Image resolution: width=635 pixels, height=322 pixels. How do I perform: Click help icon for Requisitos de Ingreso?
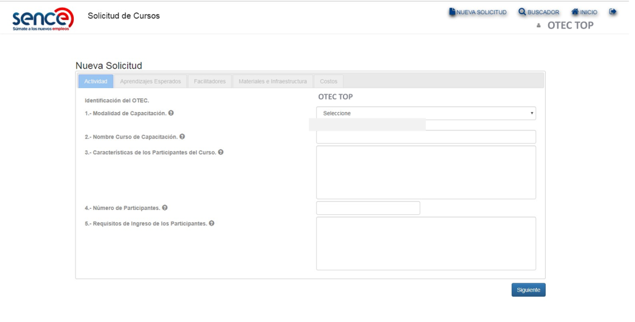212,223
